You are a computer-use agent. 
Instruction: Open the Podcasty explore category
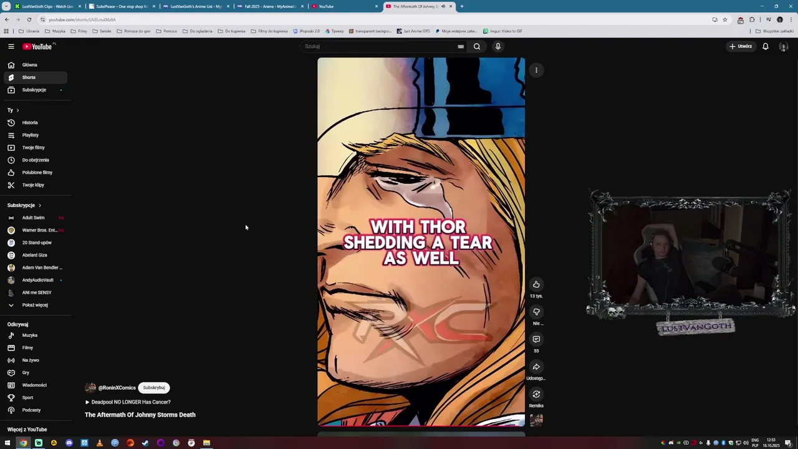pyautogui.click(x=36, y=410)
